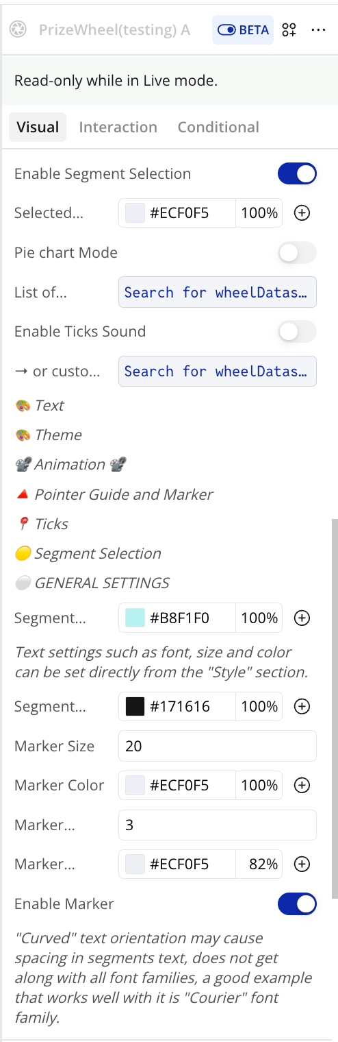Click the plugin element icon beside PrizeWheel title

coord(18,29)
